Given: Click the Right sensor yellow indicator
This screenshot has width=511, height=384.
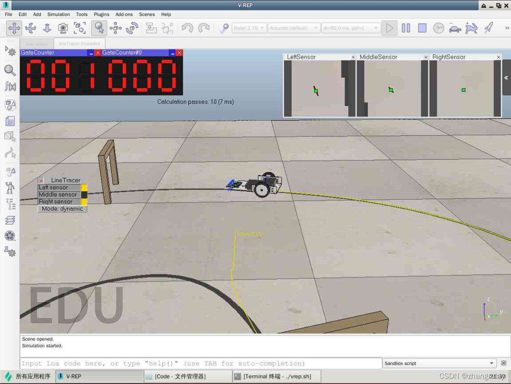Looking at the screenshot, I should 84,202.
